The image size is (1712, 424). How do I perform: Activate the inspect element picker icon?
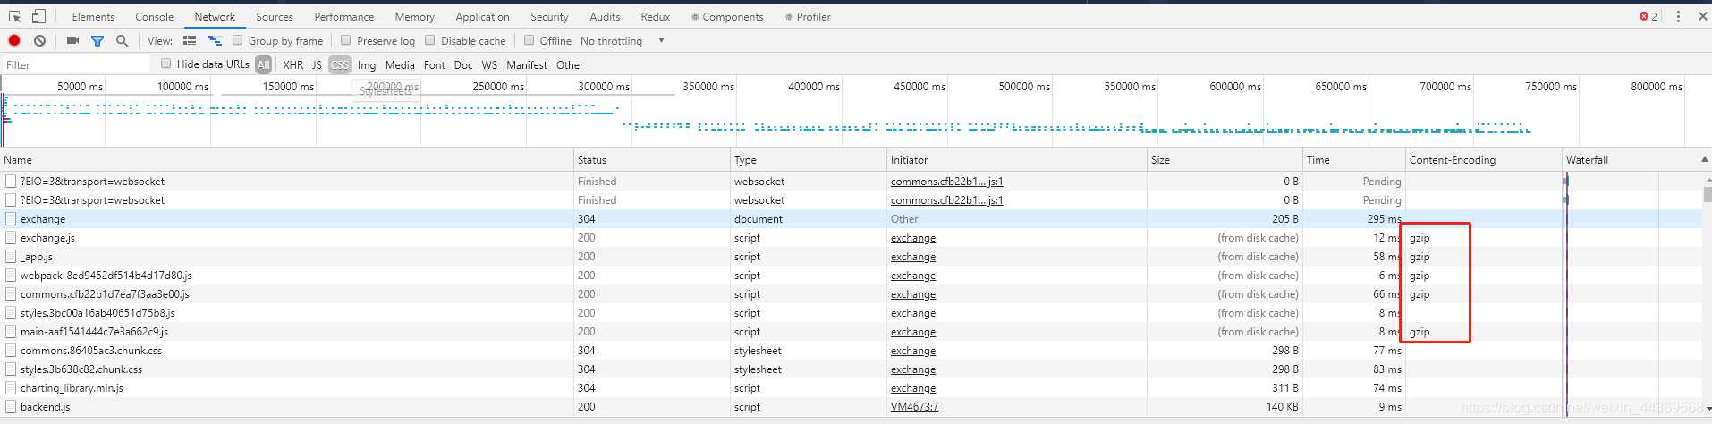14,16
